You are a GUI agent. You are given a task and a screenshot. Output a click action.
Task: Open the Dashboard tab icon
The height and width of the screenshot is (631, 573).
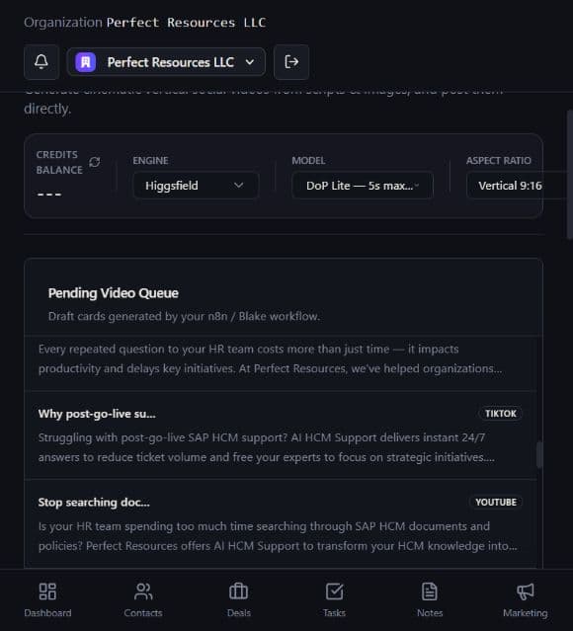[47, 592]
